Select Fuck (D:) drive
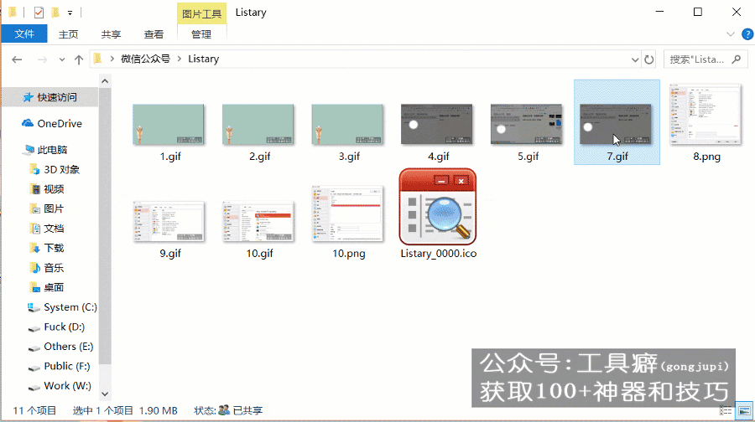The image size is (755, 422). (57, 327)
